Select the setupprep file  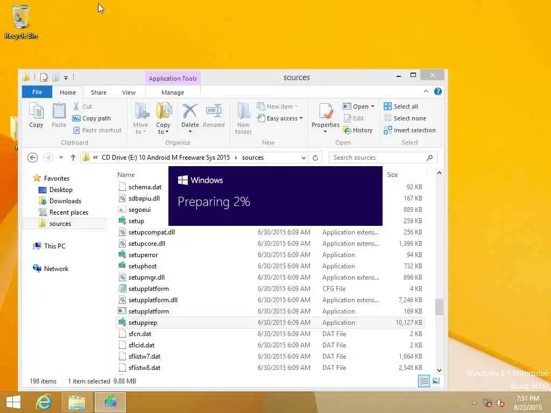pyautogui.click(x=270, y=323)
